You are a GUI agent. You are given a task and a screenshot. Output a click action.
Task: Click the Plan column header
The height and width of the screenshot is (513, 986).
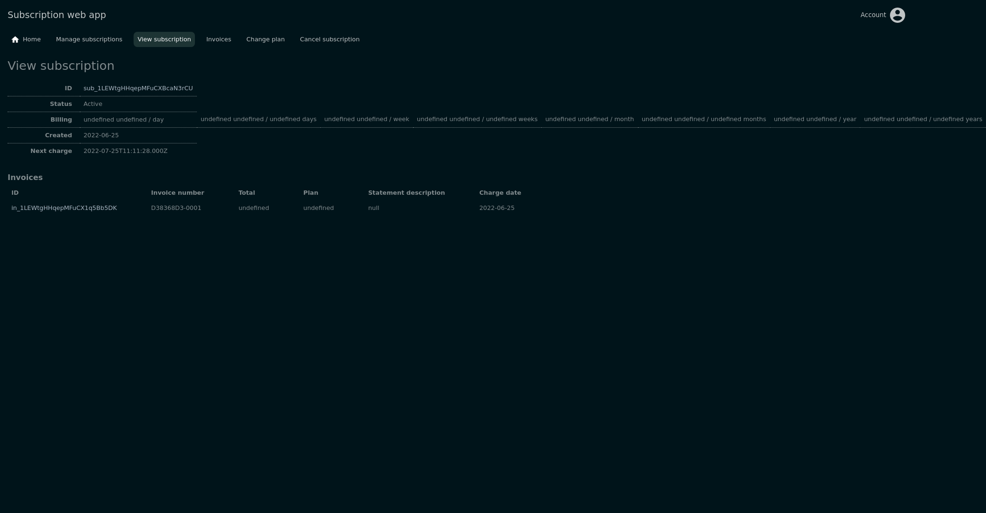click(310, 193)
